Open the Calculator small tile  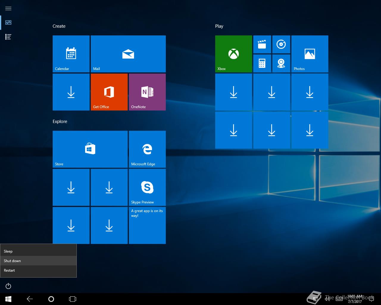262,63
